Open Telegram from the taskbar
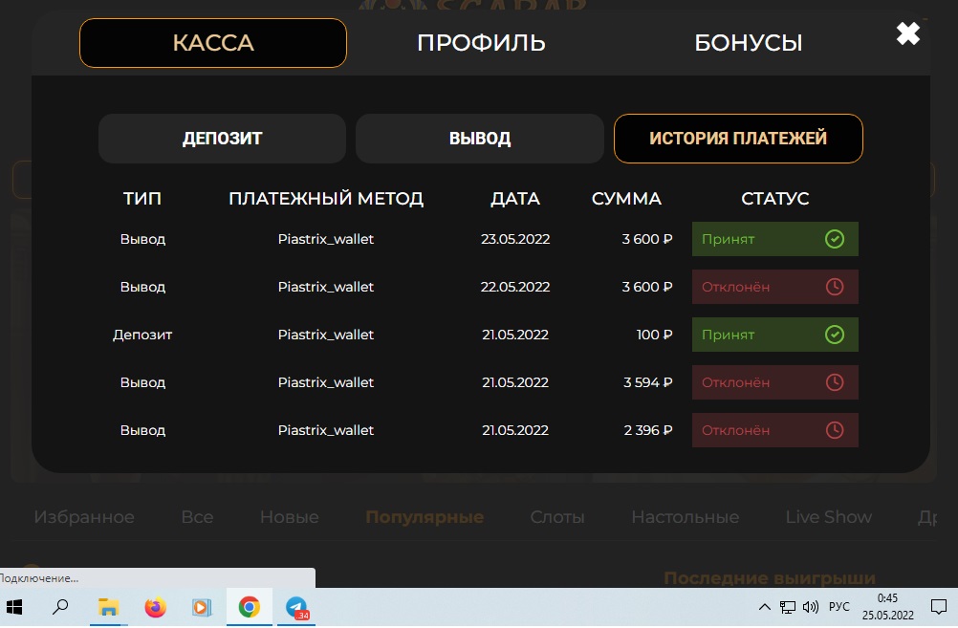Viewport: 958px width, 628px height. tap(297, 607)
